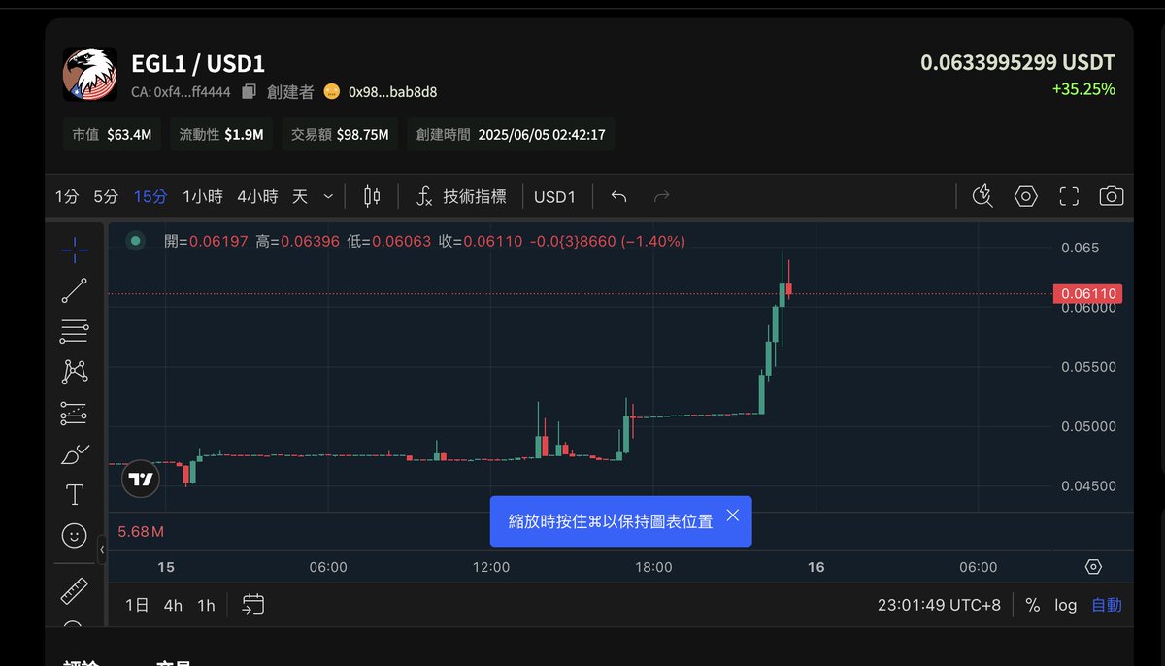Select the text annotation tool
The image size is (1165, 666).
[x=75, y=495]
